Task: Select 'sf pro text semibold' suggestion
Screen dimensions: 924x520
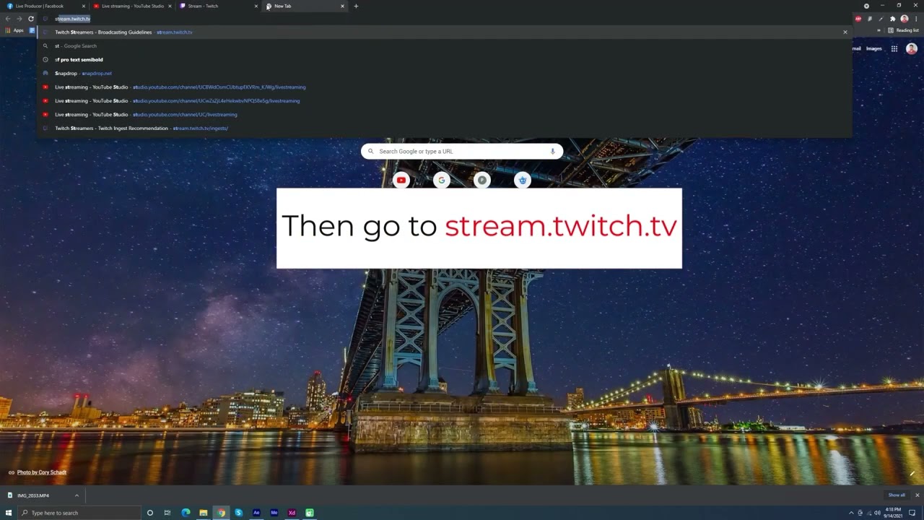Action: coord(445,60)
